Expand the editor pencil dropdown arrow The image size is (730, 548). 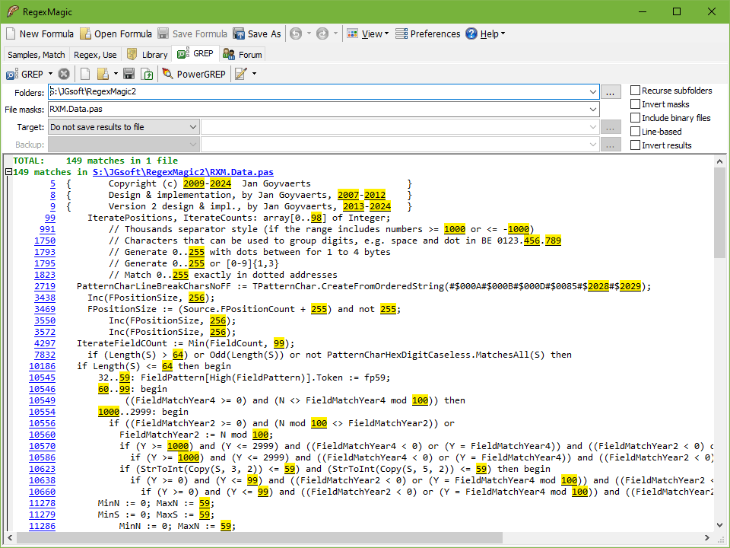(x=254, y=74)
